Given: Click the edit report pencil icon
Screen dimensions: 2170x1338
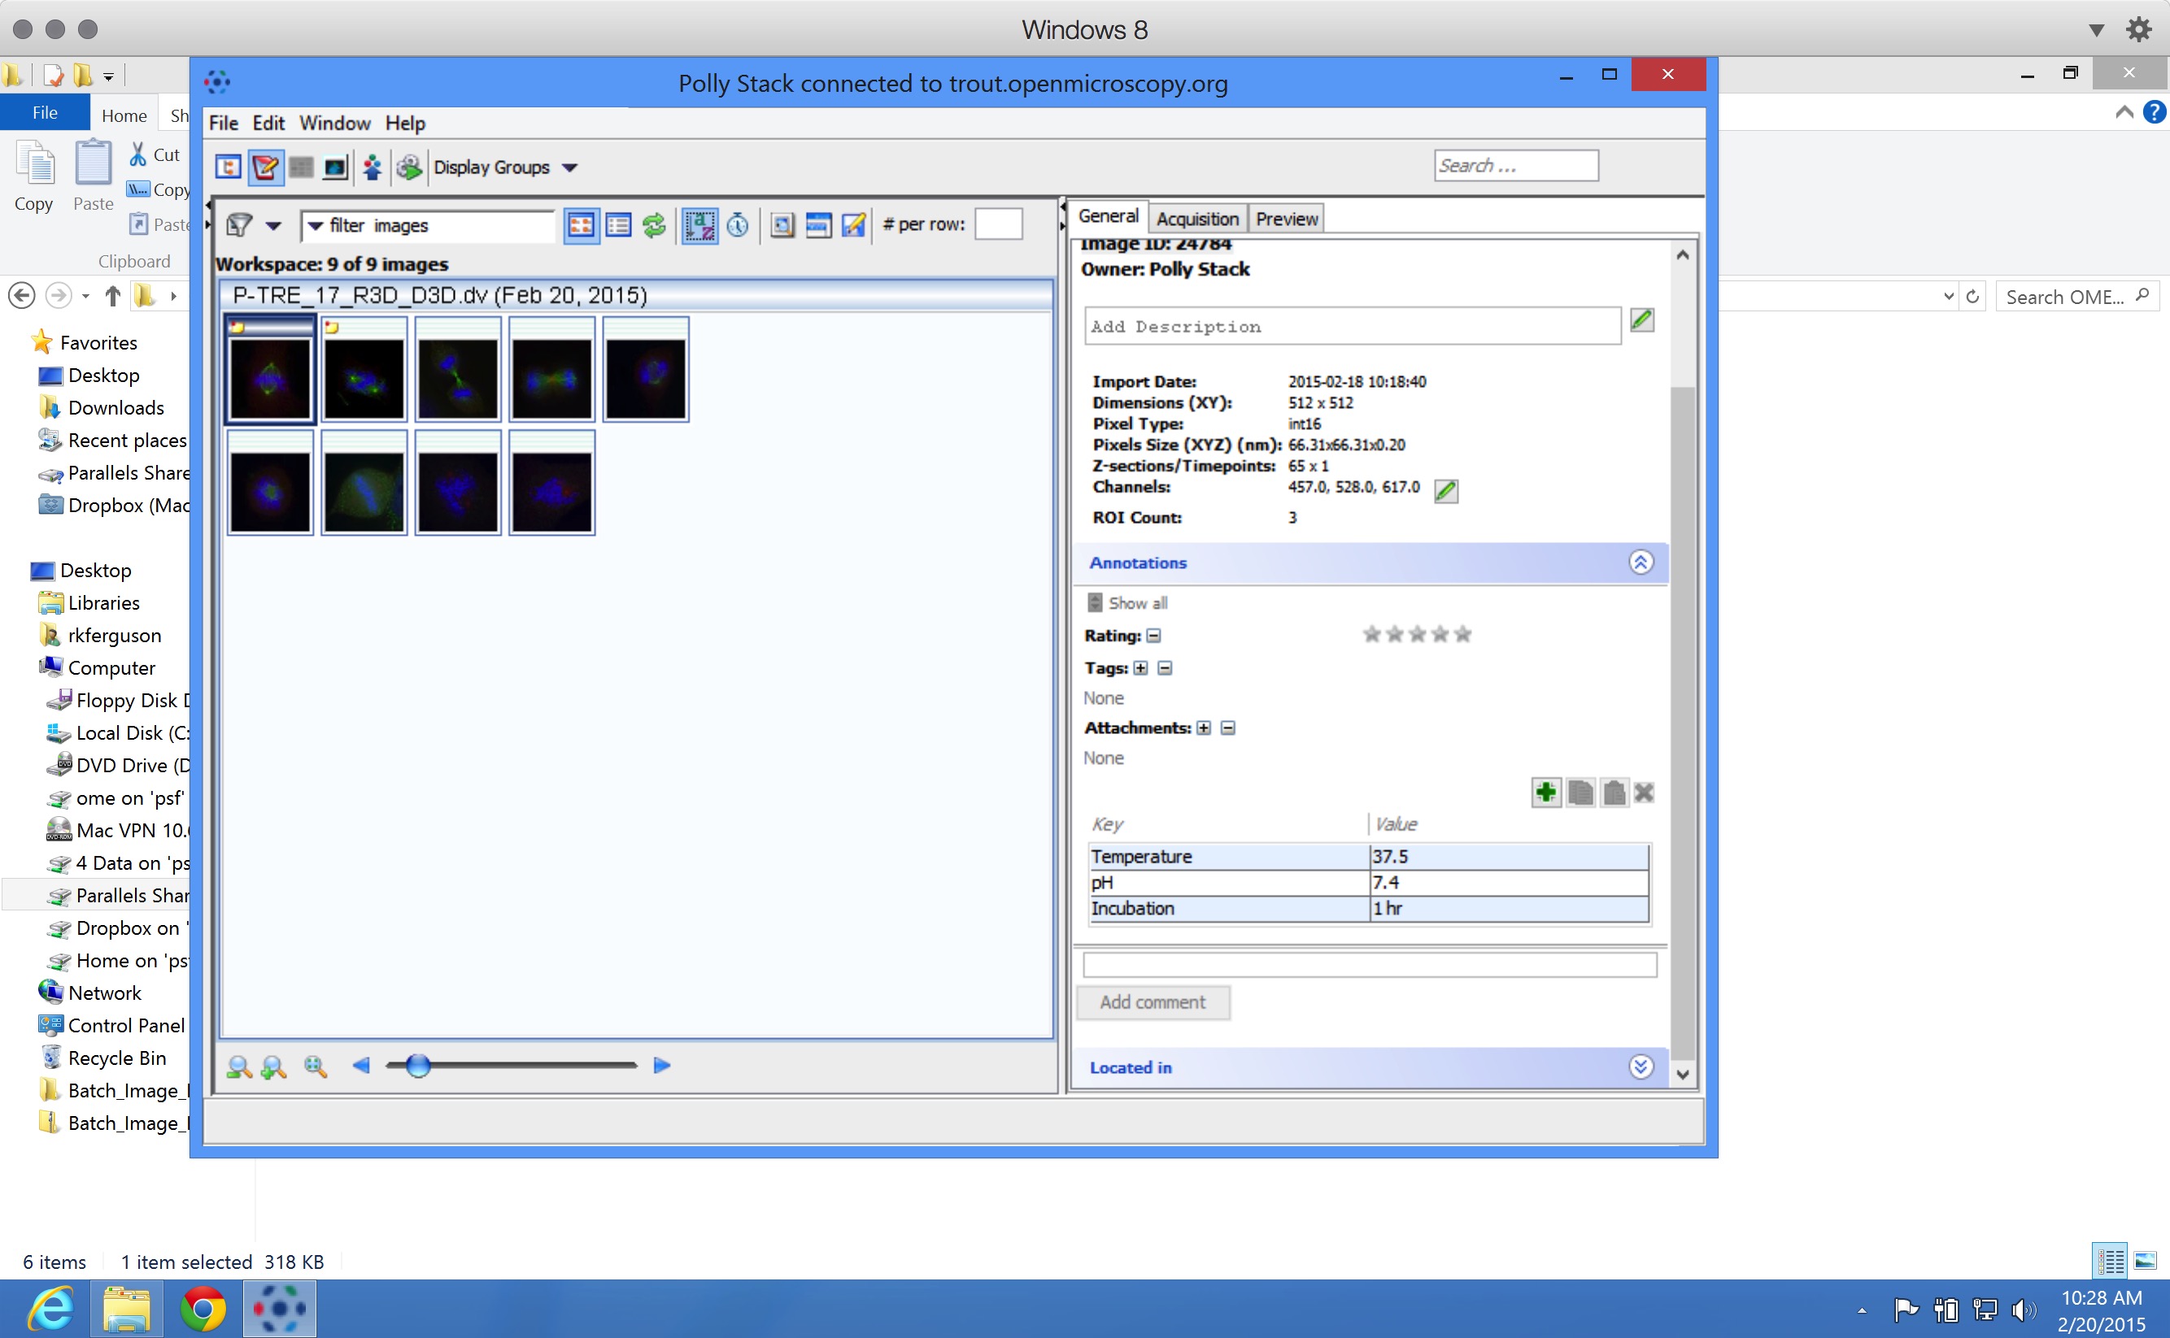Looking at the screenshot, I should (x=853, y=226).
